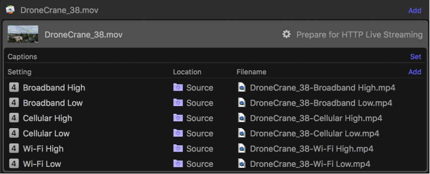The width and height of the screenshot is (430, 174).
Task: Click filename DroneCrane_38-Broadband High.mp4
Action: pyautogui.click(x=322, y=87)
